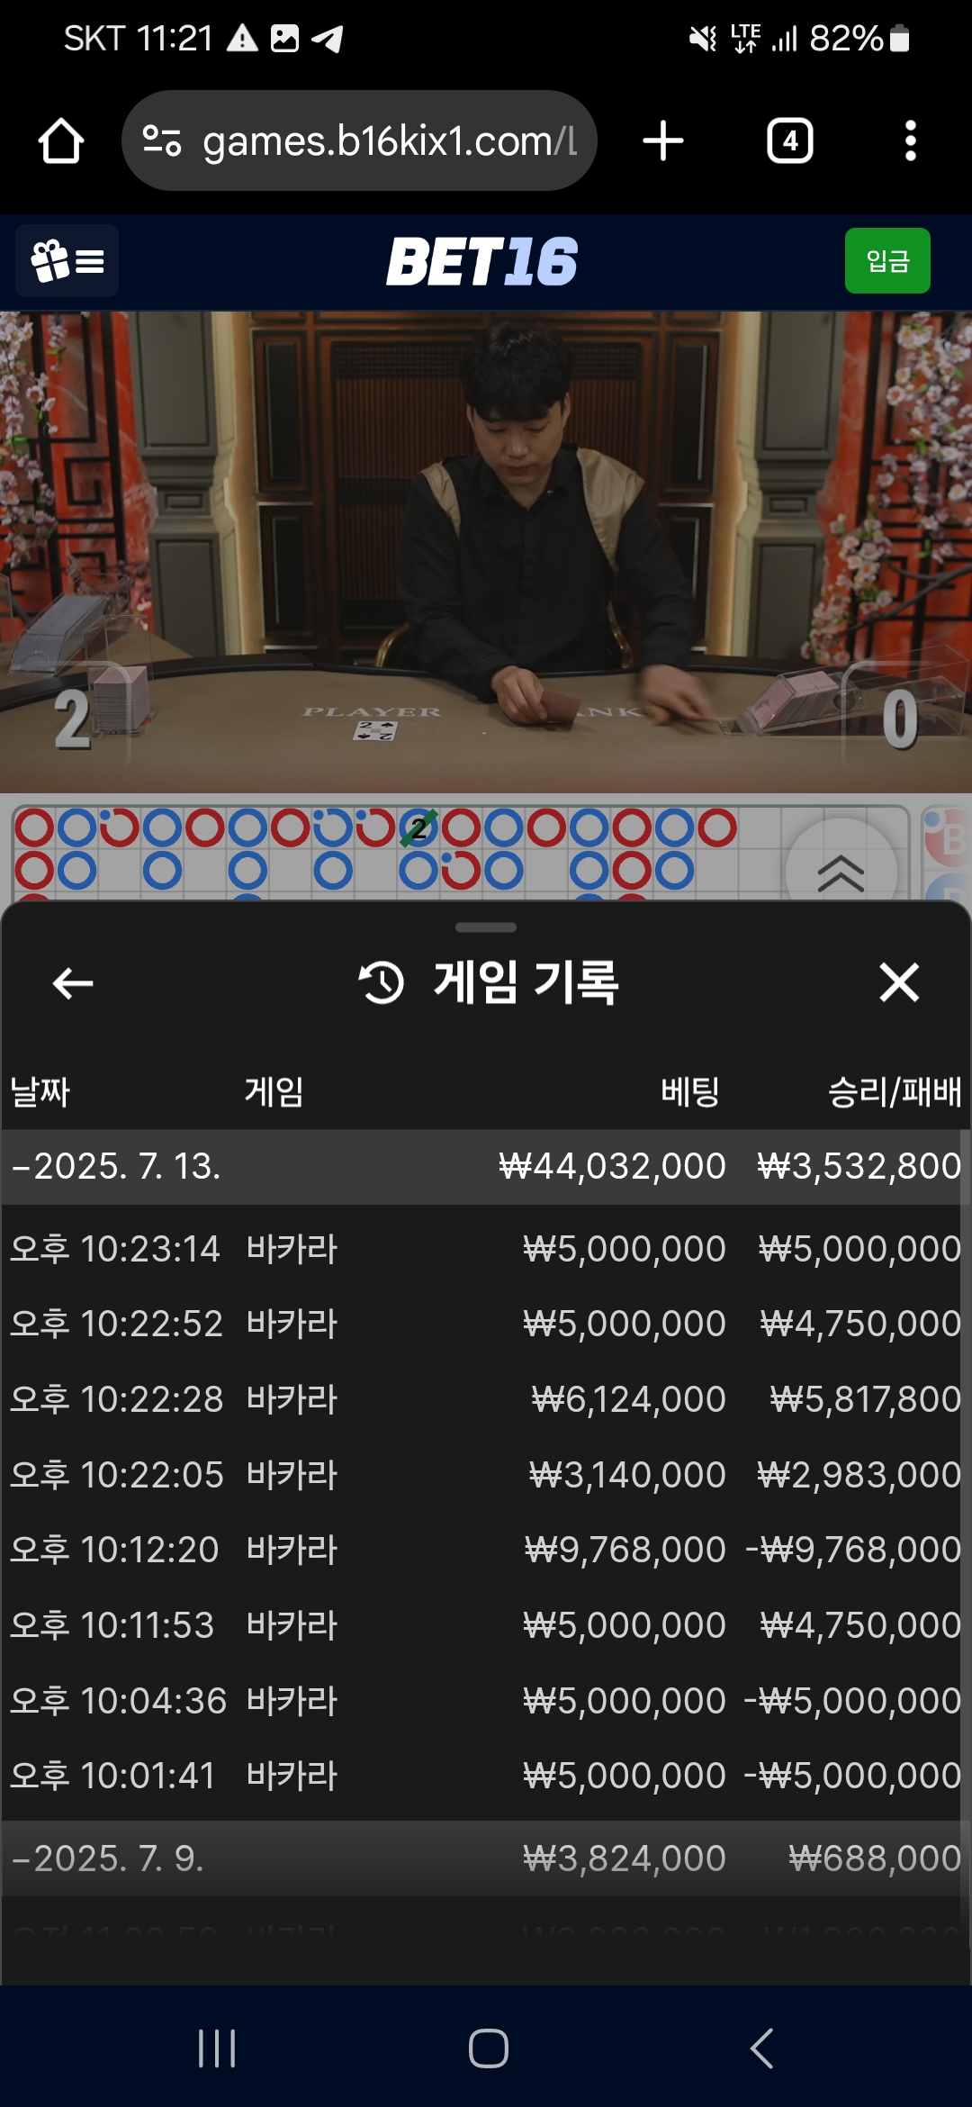972x2107 pixels.
Task: Open the gift menu icon
Action: coord(67,261)
